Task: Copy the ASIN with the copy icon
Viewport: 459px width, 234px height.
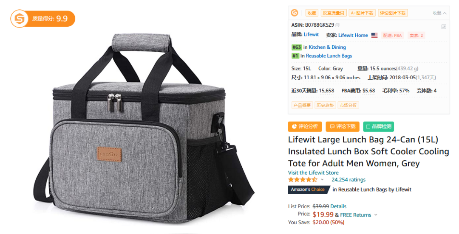Action: 337,25
